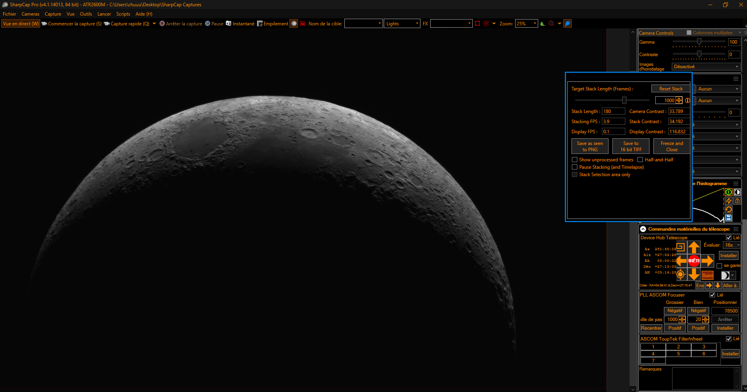The image size is (747, 392).
Task: Click the info icon beside the 1000 spinner
Action: click(687, 101)
